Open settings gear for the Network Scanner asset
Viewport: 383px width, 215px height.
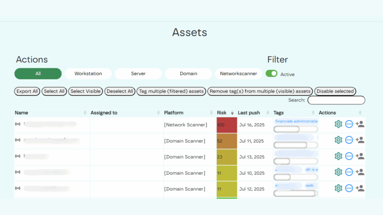click(x=338, y=124)
